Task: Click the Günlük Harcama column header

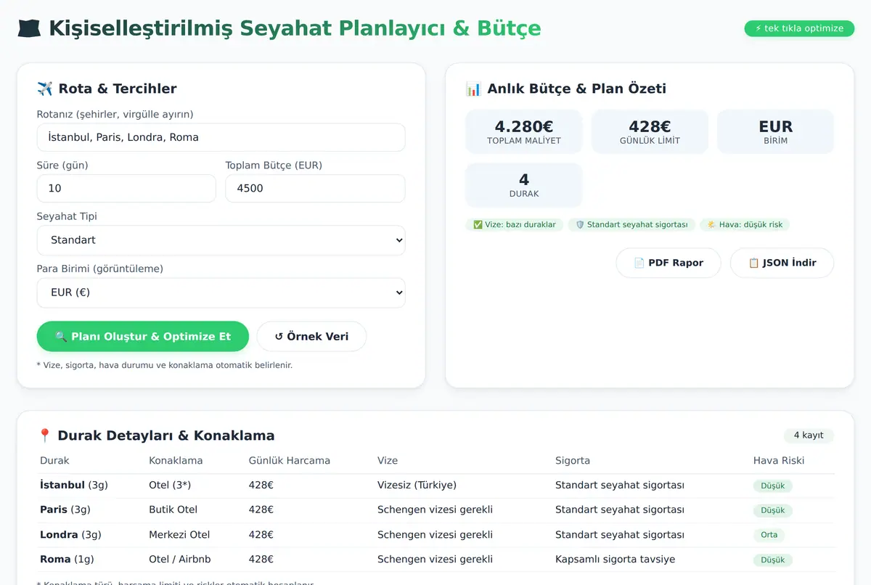Action: coord(289,461)
